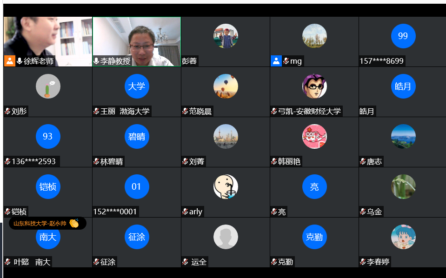
Task: Click the blue person icon beside mg
Action: point(276,61)
